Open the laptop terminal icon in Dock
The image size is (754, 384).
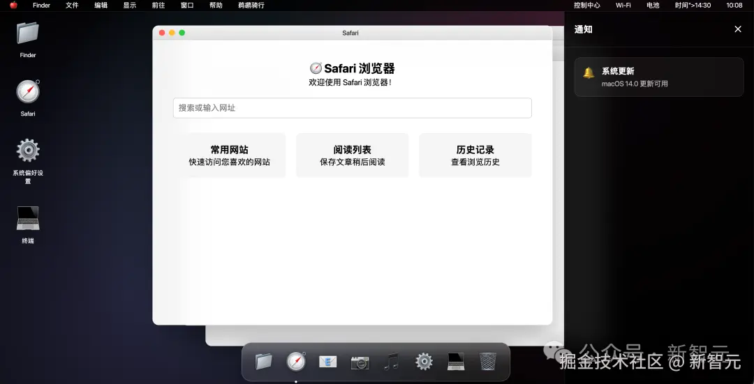[x=456, y=362]
